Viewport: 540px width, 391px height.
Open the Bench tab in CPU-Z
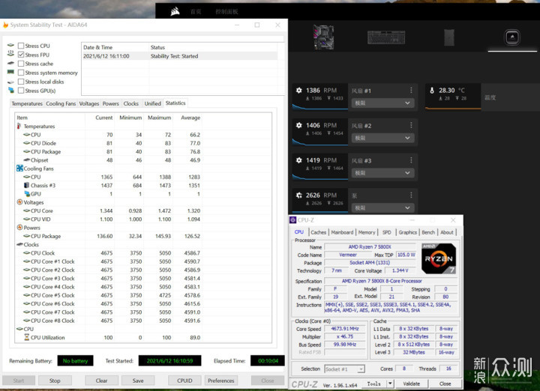[x=428, y=232]
